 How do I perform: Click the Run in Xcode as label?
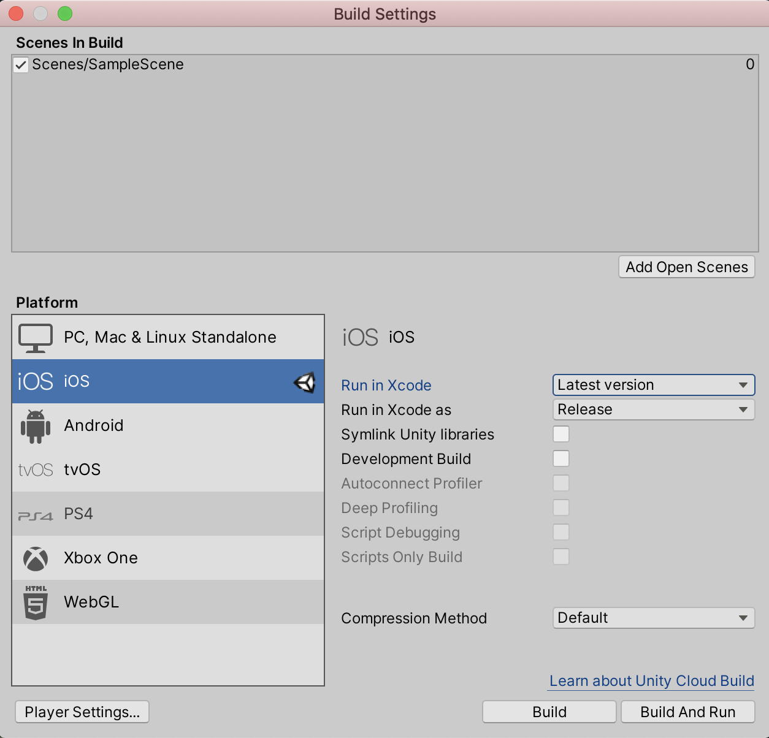396,410
